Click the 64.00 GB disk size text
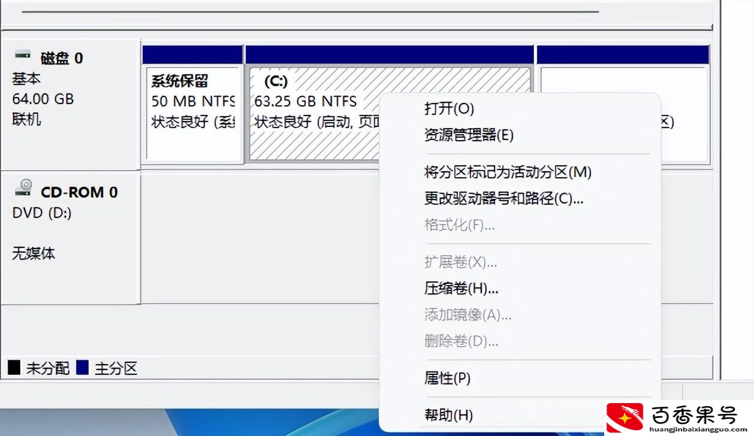 click(x=43, y=99)
